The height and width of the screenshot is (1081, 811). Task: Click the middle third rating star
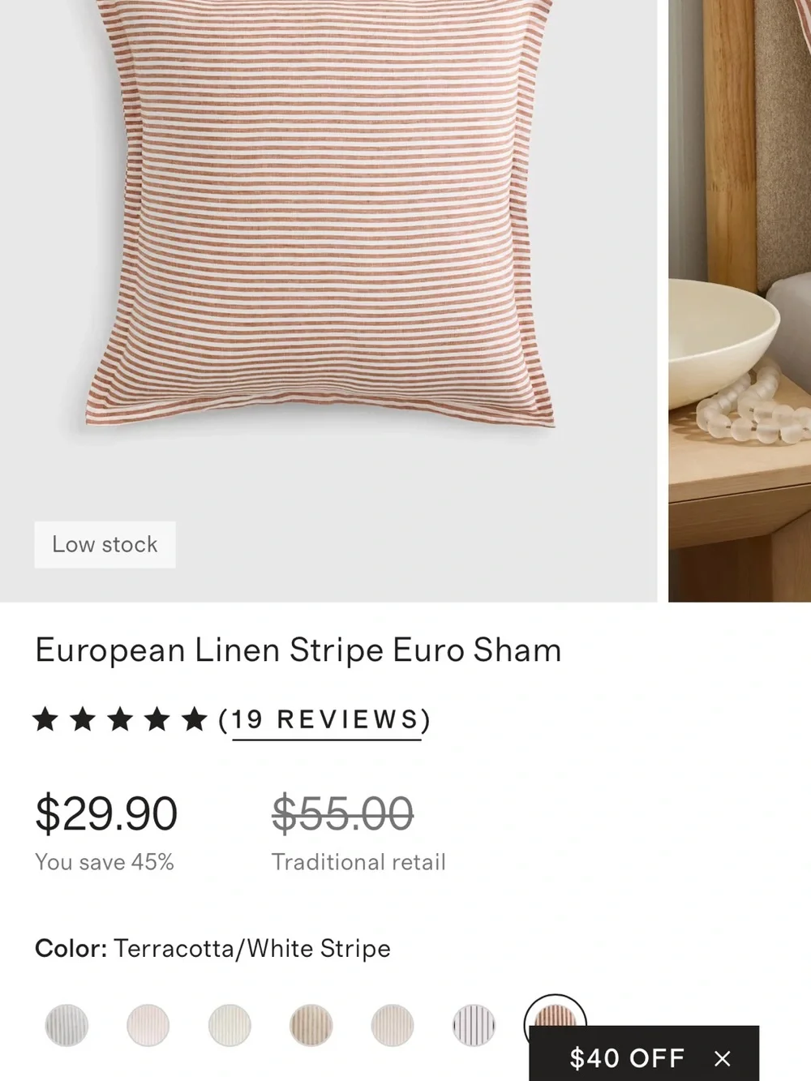(120, 719)
